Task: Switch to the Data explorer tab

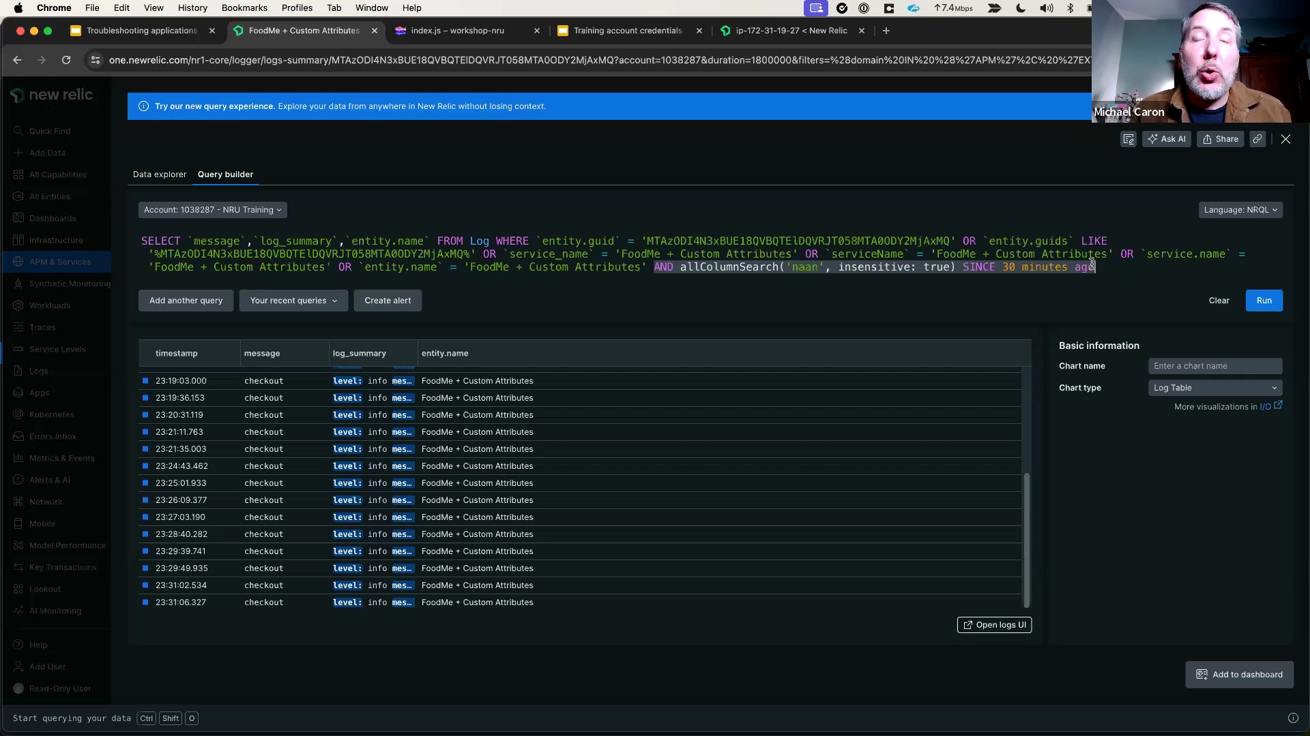Action: point(158,174)
